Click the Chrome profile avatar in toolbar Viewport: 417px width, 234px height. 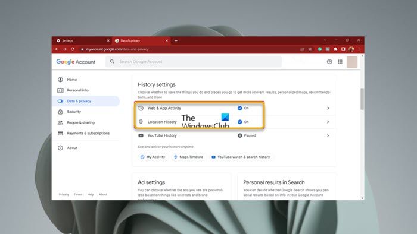coord(351,49)
